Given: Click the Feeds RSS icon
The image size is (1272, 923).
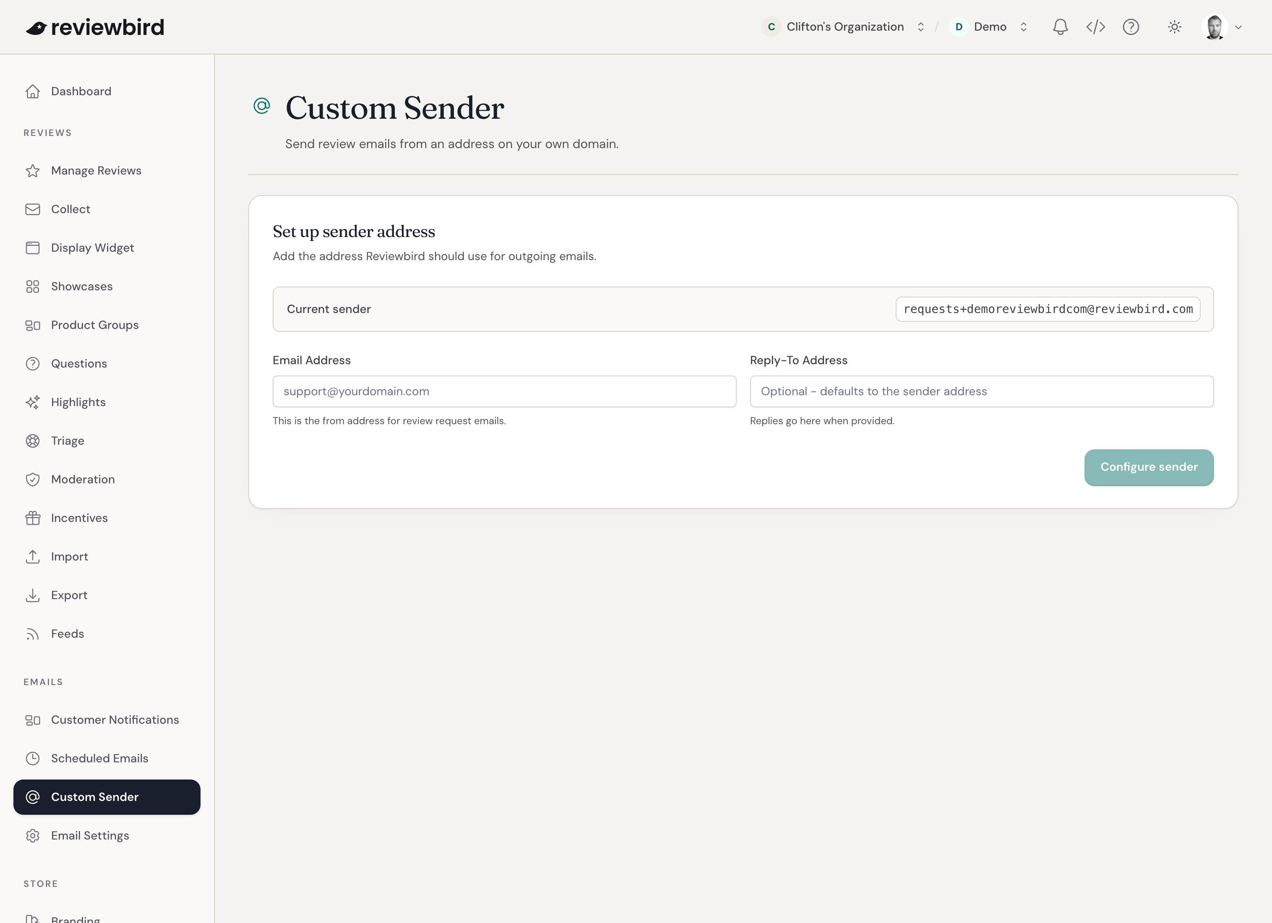Looking at the screenshot, I should (33, 634).
